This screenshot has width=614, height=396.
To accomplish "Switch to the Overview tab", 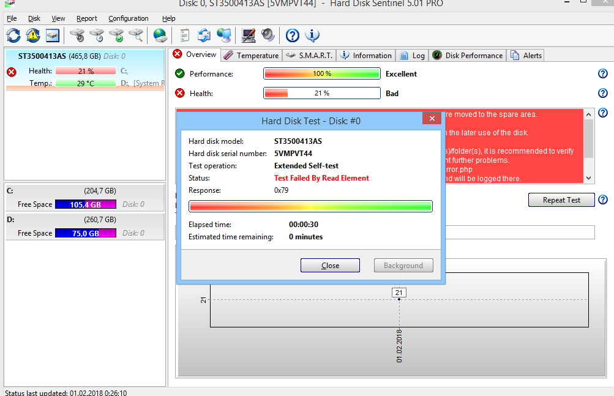I will [195, 54].
